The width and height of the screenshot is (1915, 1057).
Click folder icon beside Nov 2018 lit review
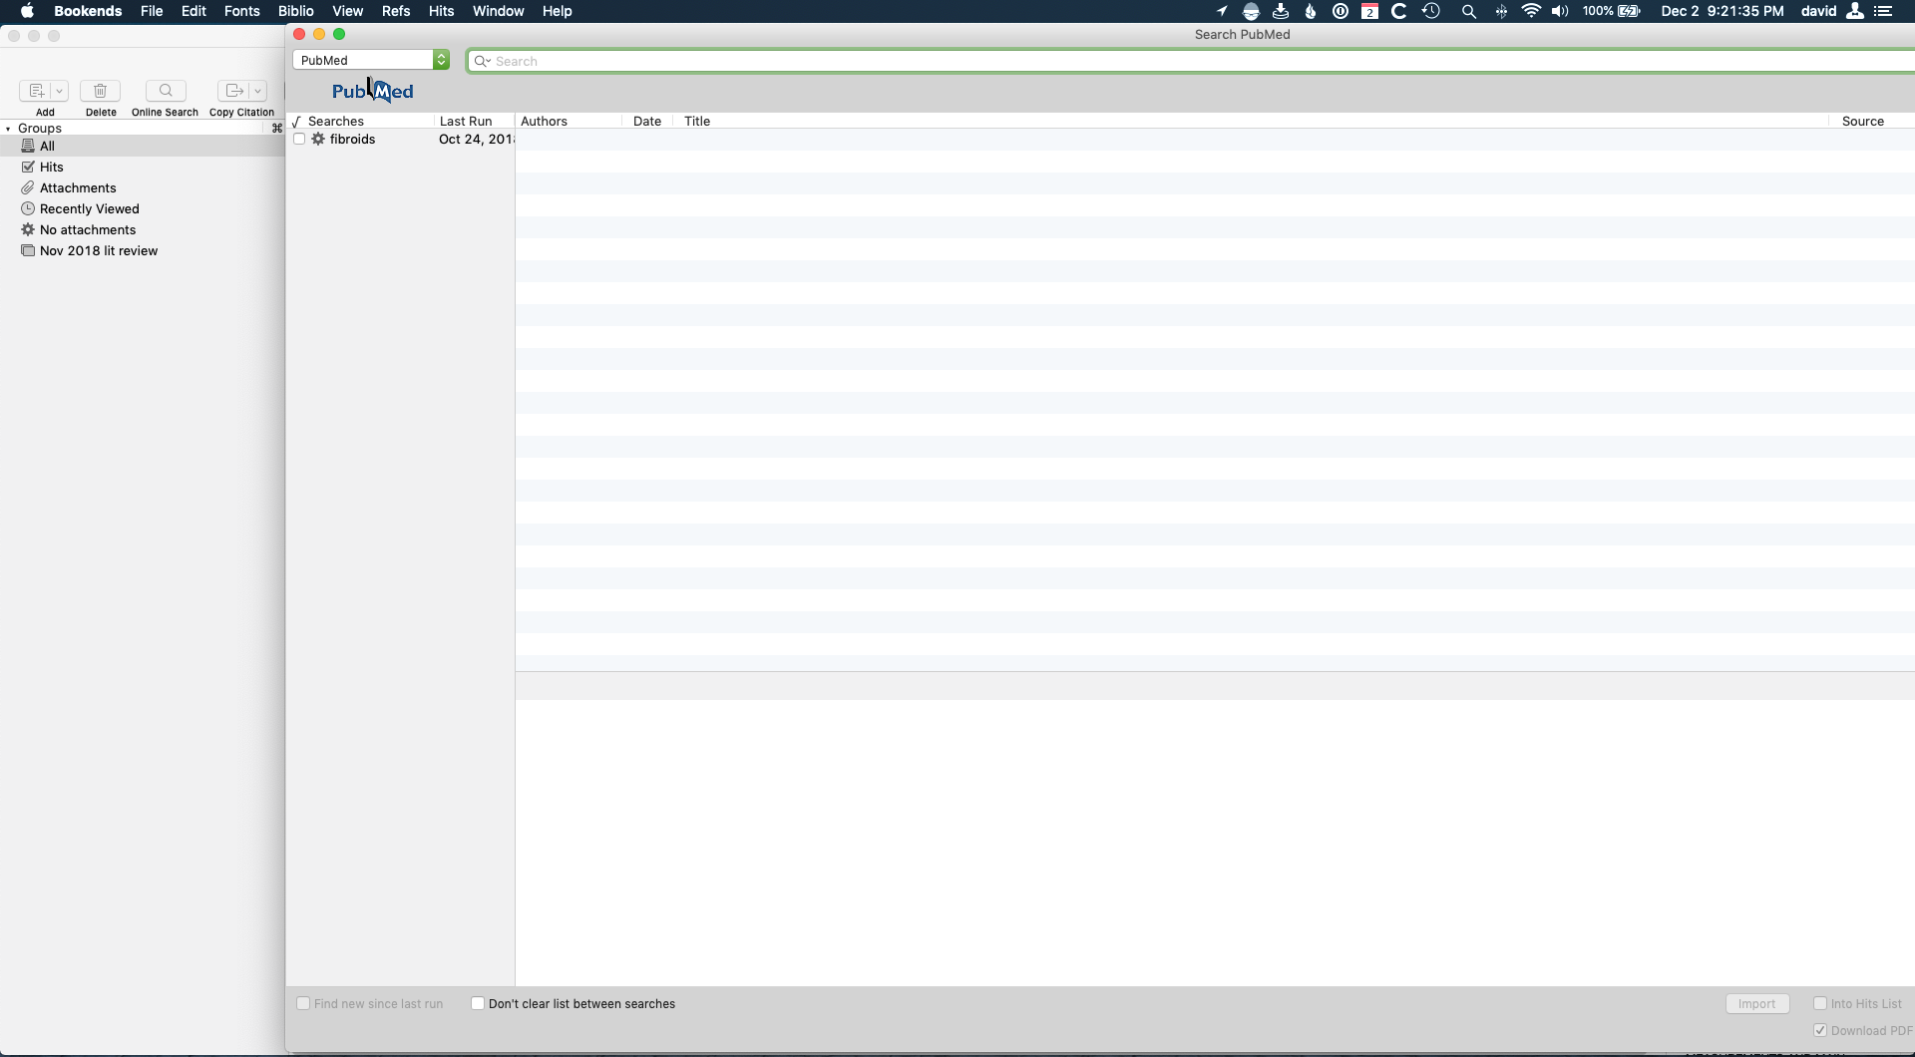[x=28, y=250]
